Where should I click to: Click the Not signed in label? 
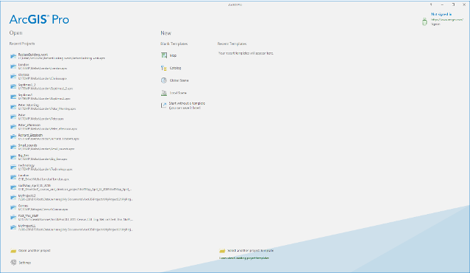[441, 14]
